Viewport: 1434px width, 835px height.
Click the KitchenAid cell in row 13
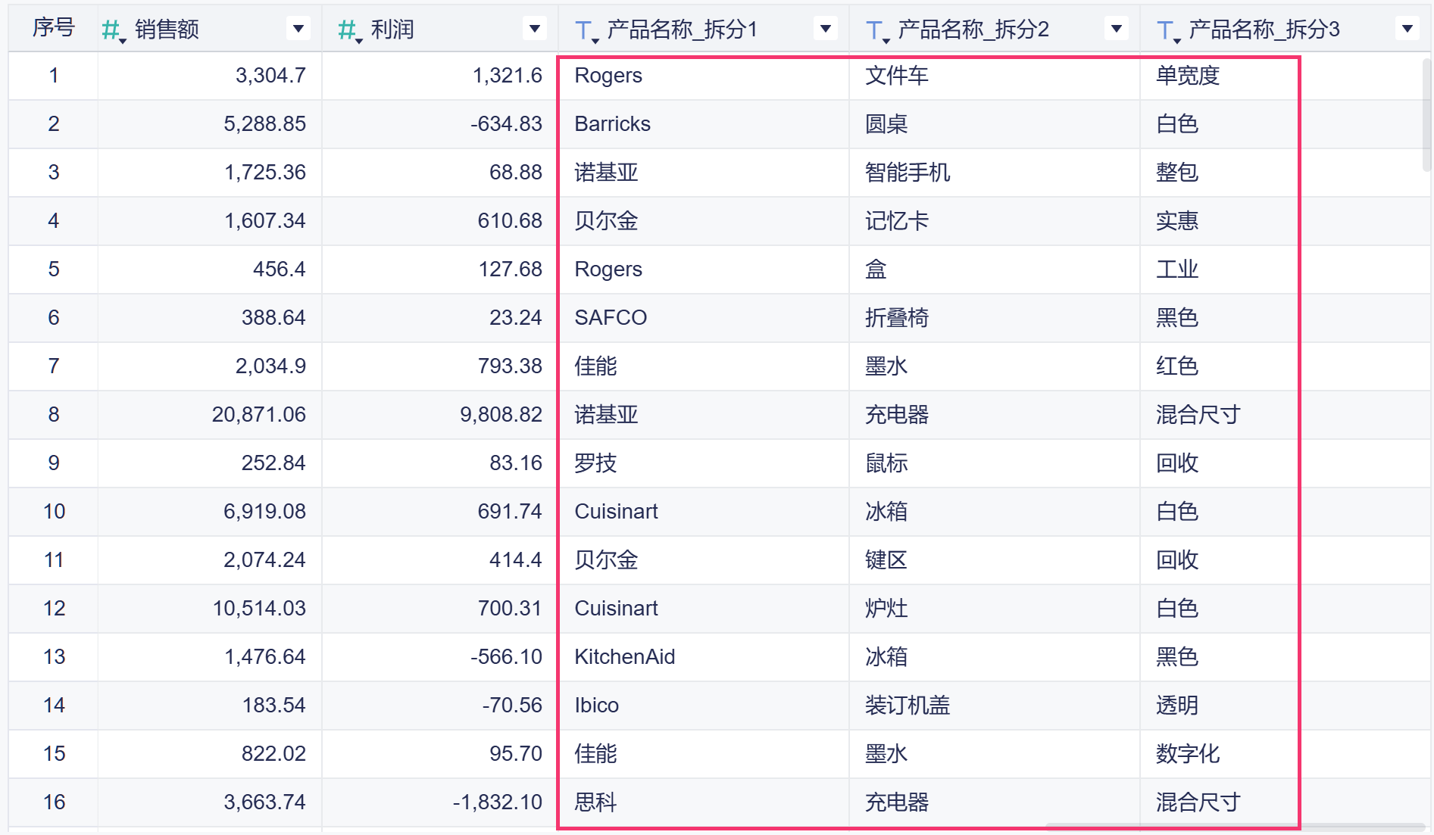click(x=624, y=657)
